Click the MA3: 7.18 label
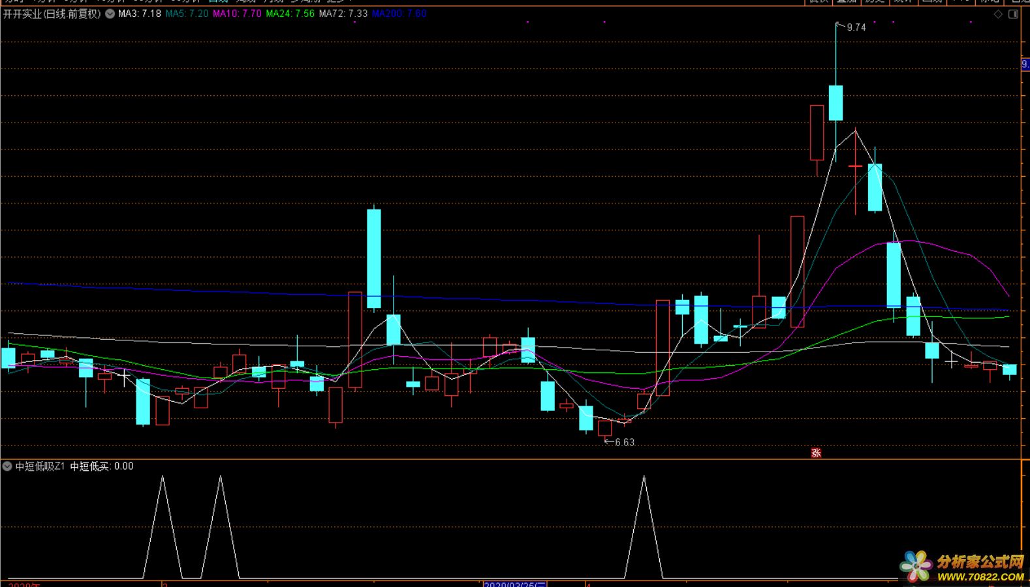1030x587 pixels. tap(140, 14)
